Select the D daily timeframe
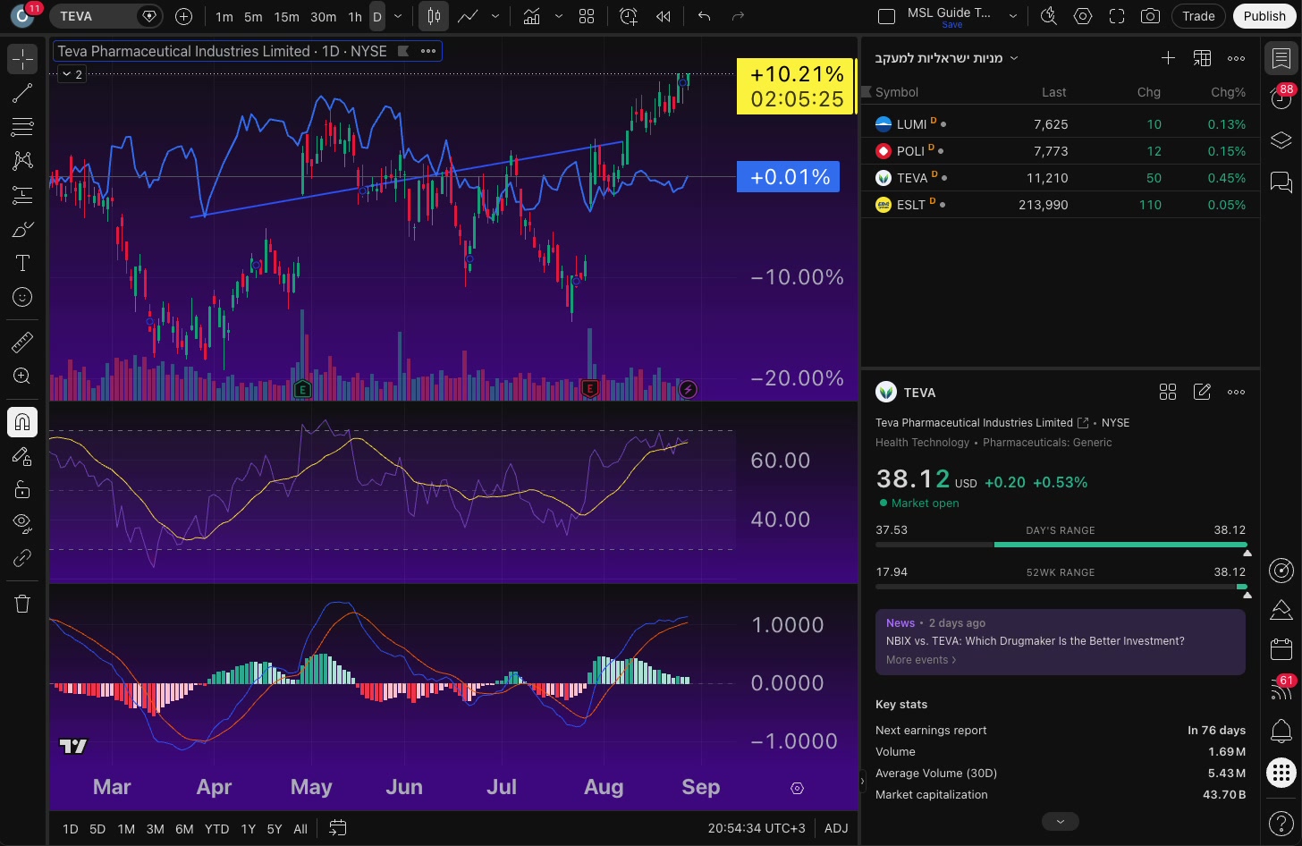 (x=377, y=16)
